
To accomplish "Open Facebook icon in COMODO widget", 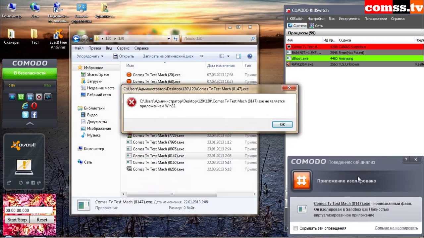I will pos(34,115).
